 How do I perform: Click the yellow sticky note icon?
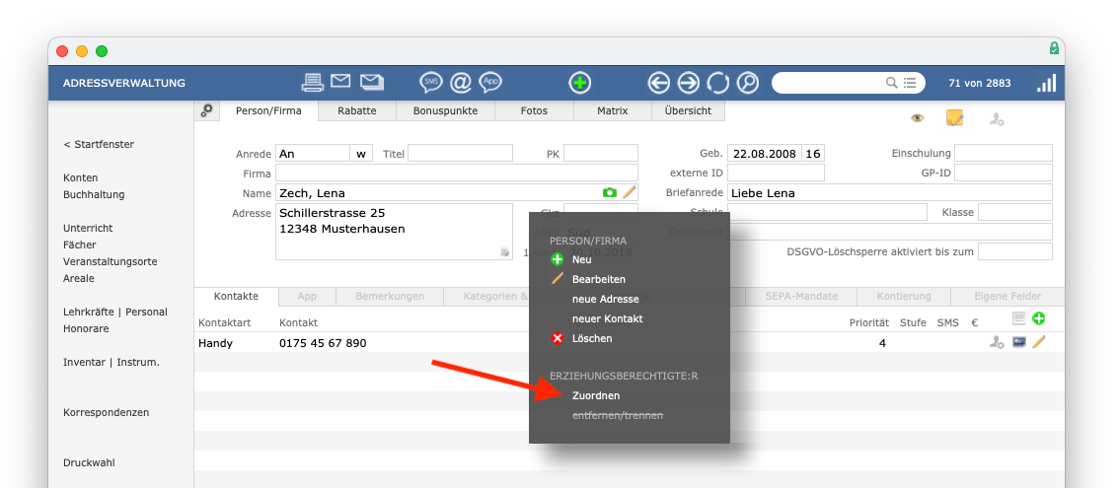pos(954,117)
